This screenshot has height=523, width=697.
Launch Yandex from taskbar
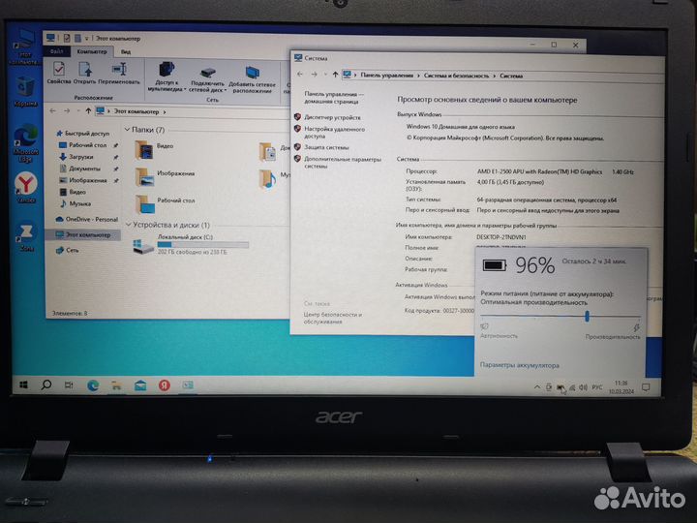pyautogui.click(x=165, y=385)
